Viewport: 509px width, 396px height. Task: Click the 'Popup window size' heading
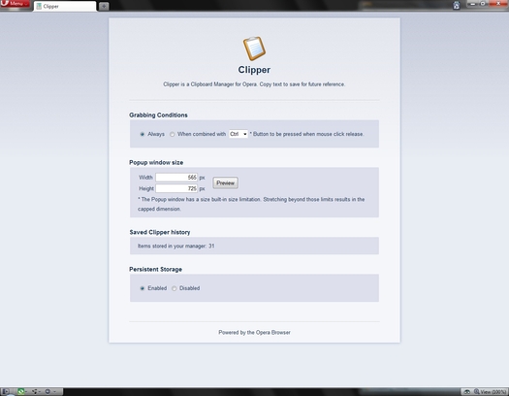tap(156, 162)
